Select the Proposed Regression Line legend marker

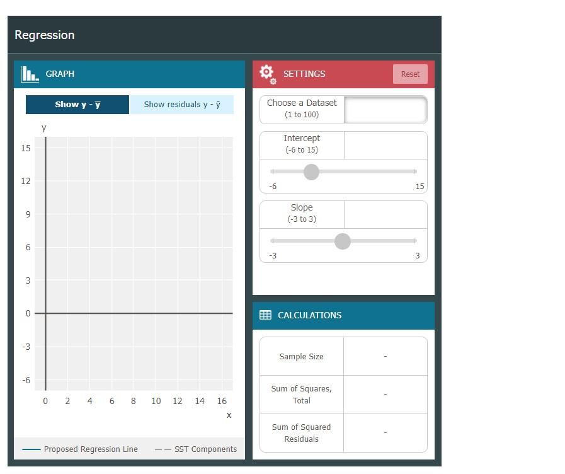pos(32,449)
